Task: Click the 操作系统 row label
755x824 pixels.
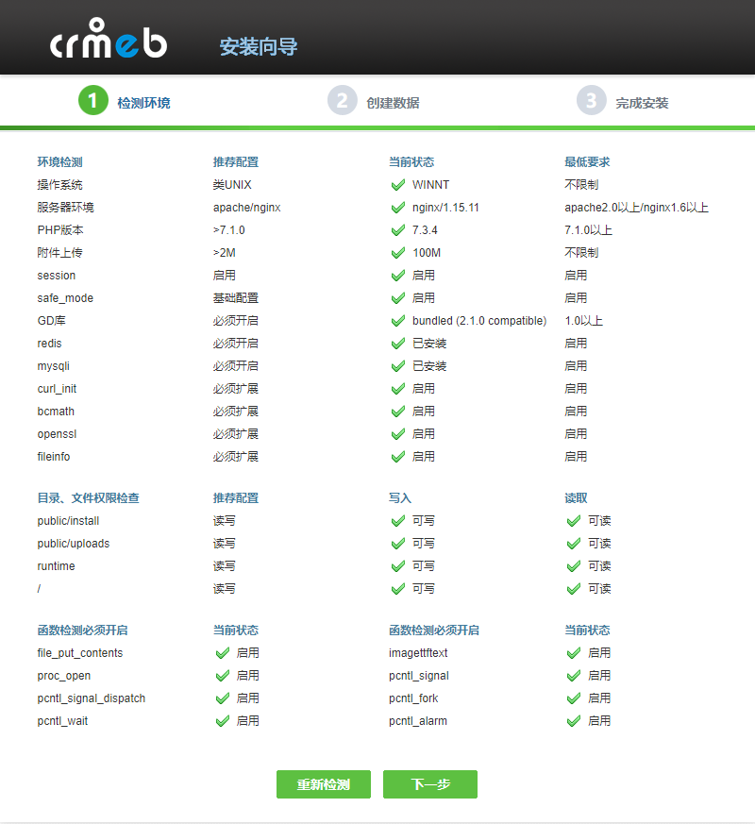Action: tap(59, 185)
